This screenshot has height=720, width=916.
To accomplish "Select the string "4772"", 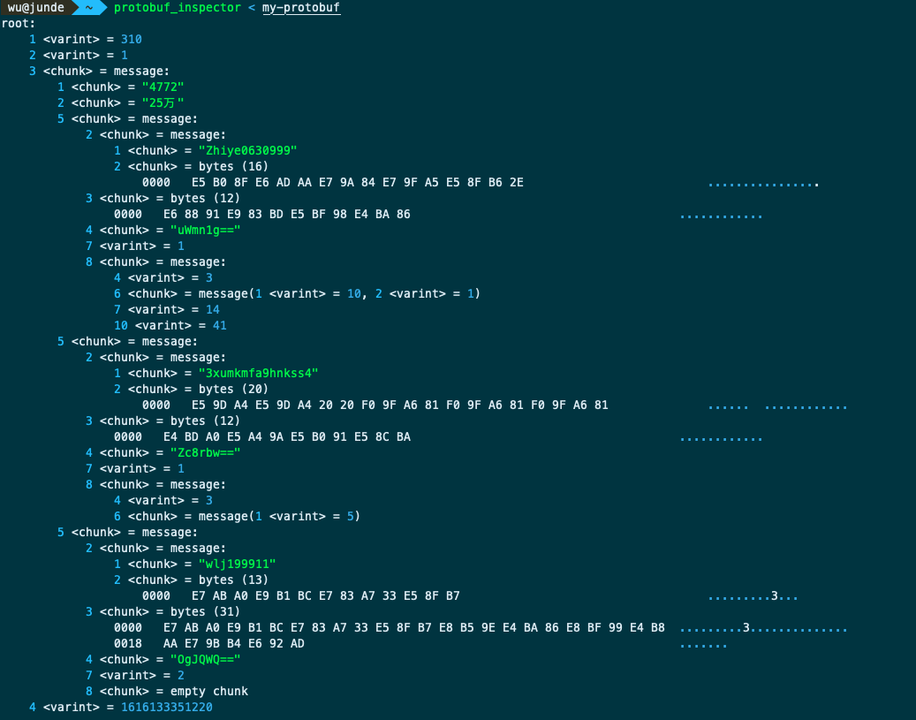I will click(163, 87).
